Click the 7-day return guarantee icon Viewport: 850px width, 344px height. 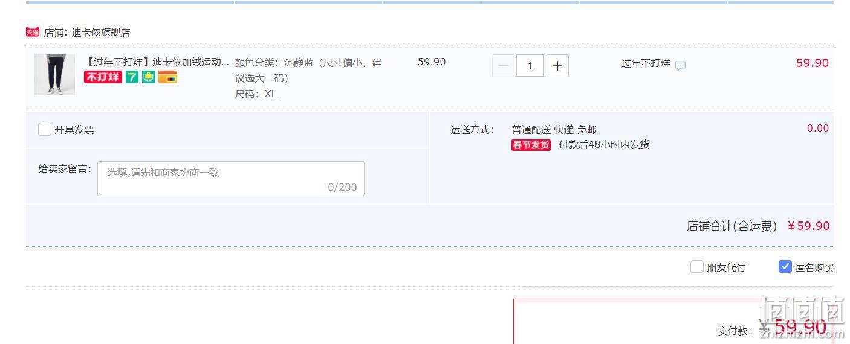(132, 77)
